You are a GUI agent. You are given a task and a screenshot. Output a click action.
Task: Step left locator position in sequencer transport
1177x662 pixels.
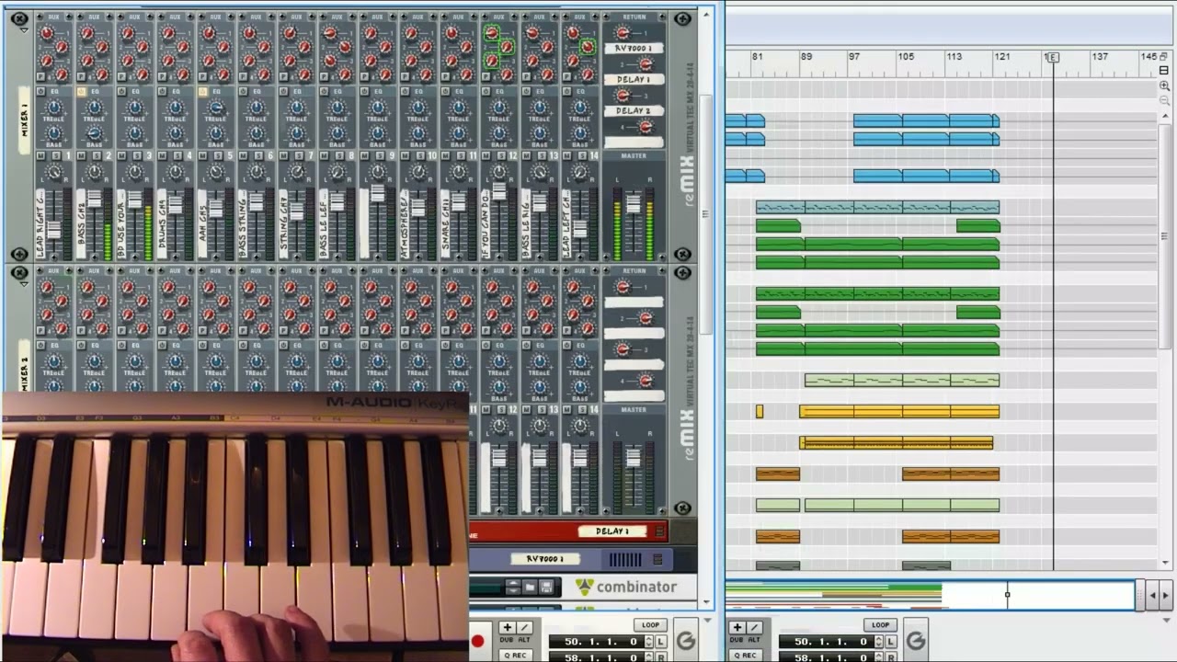tap(878, 642)
